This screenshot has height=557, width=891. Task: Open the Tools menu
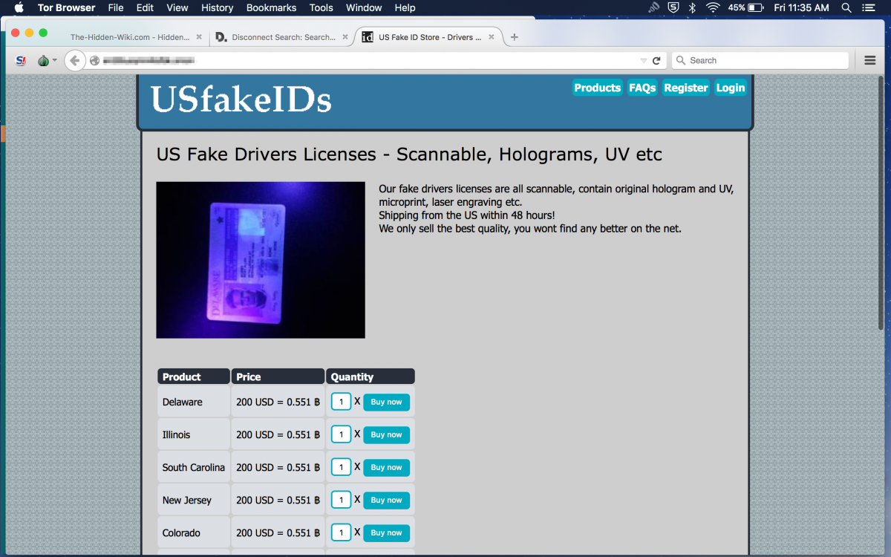tap(321, 7)
